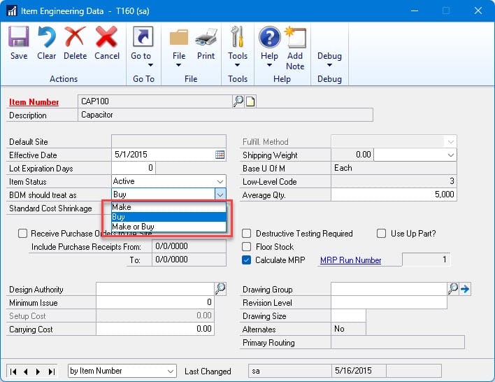Click the Item Number lookup magnifier
Image resolution: width=495 pixels, height=382 pixels.
click(x=238, y=101)
